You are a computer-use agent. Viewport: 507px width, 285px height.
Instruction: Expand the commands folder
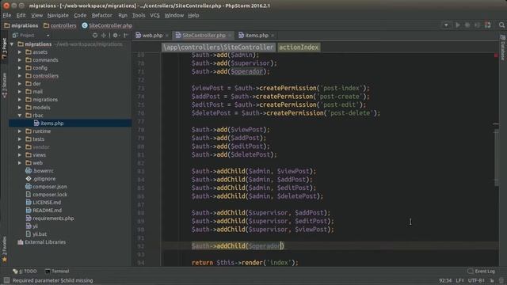click(20, 60)
